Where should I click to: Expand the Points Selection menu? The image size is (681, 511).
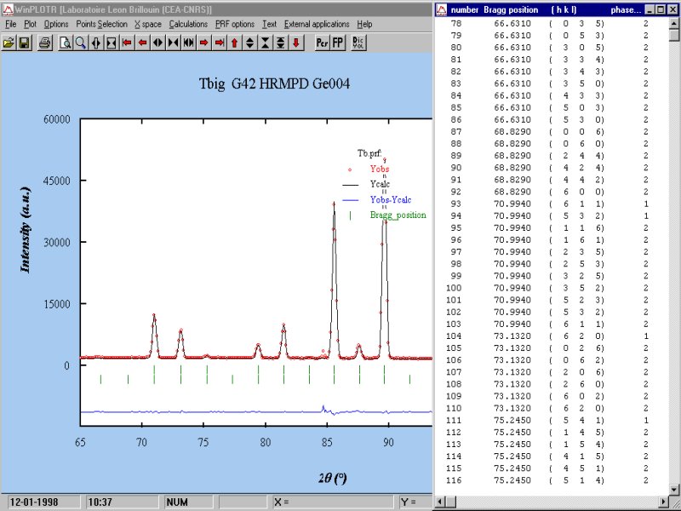point(101,25)
